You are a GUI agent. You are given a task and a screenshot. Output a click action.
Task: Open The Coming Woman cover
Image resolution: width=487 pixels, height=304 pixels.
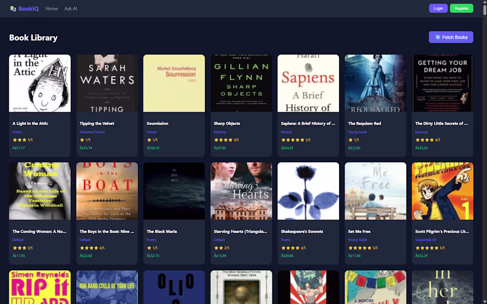[40, 191]
